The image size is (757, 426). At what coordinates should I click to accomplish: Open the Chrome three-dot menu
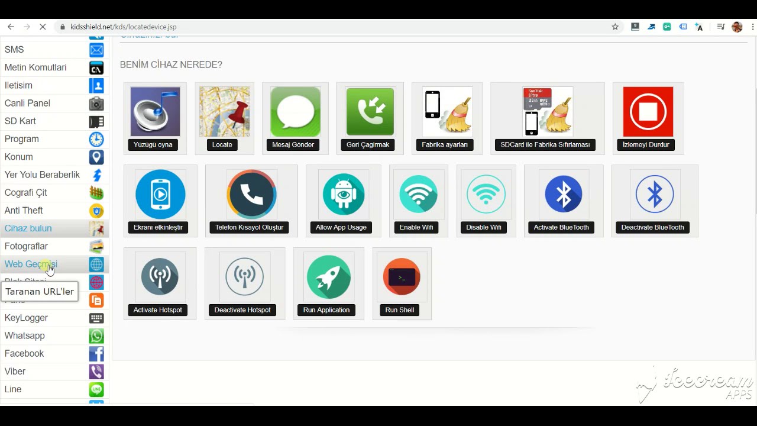[752, 27]
